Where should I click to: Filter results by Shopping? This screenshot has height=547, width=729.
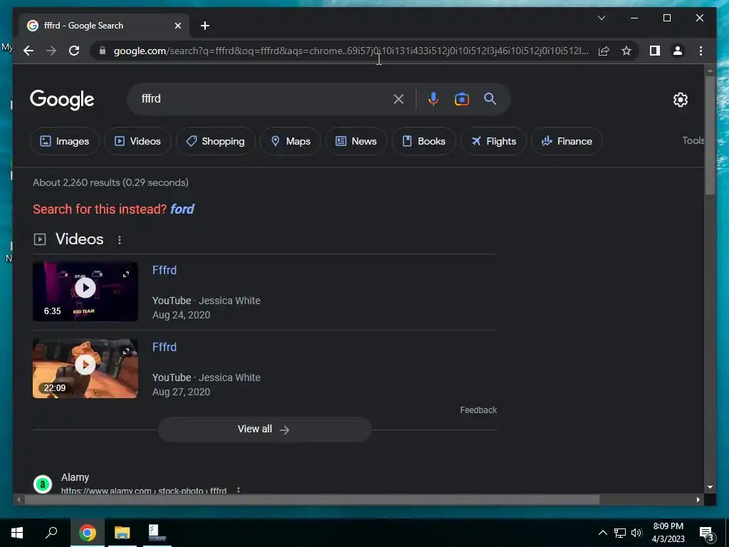215,141
